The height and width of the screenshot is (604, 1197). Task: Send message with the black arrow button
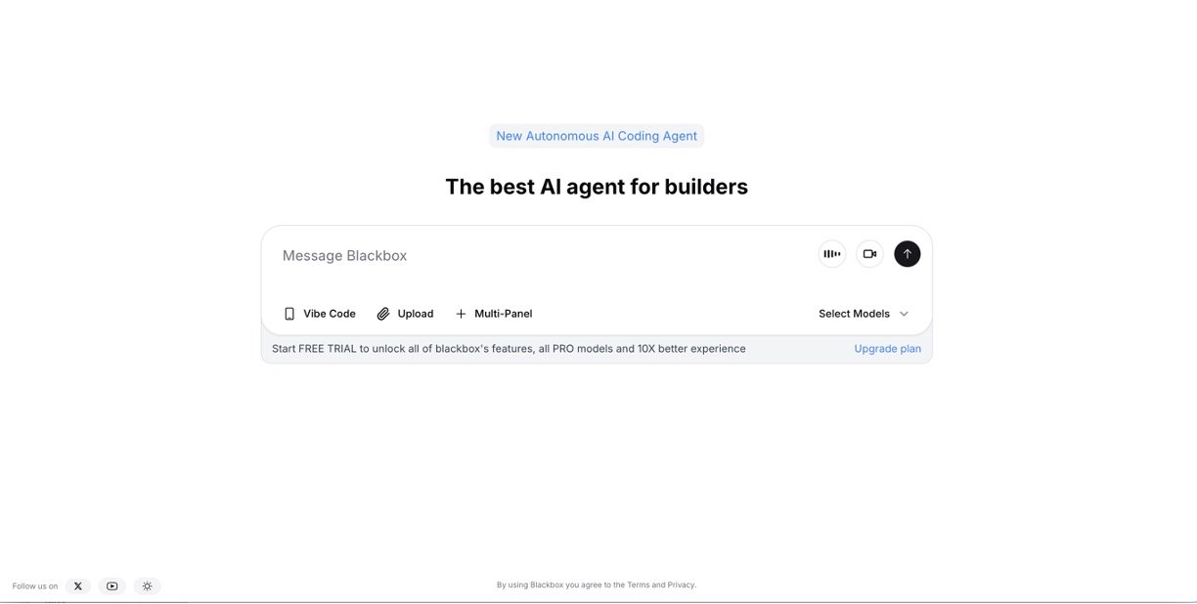(907, 254)
